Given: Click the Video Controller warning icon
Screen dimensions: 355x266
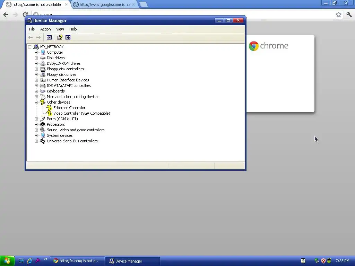Looking at the screenshot, I should pos(49,113).
